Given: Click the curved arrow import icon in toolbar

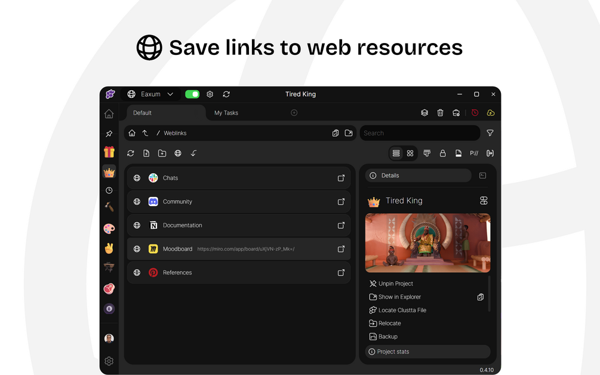Looking at the screenshot, I should 193,153.
